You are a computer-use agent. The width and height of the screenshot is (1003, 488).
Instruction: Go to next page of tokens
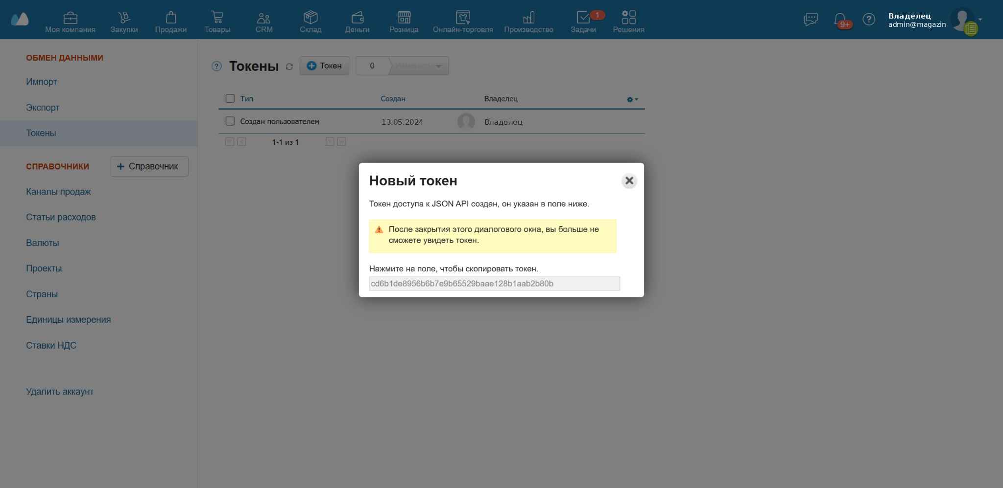pyautogui.click(x=330, y=142)
